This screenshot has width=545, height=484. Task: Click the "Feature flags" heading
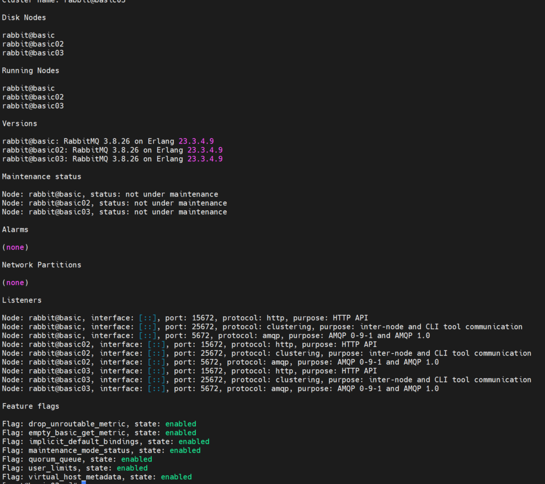(x=30, y=407)
